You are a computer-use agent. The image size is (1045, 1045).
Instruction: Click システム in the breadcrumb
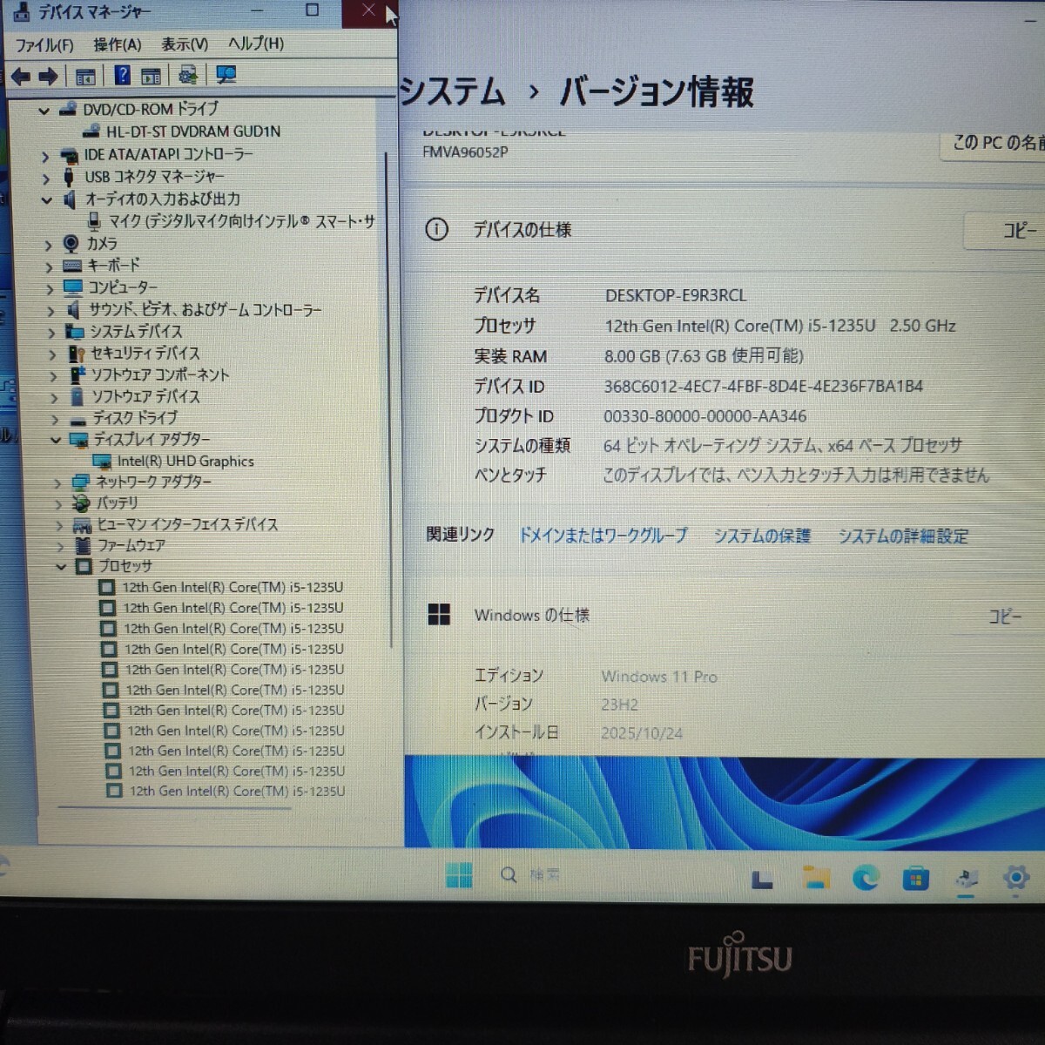click(453, 92)
